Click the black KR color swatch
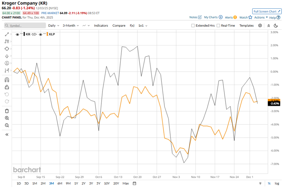 24,34
